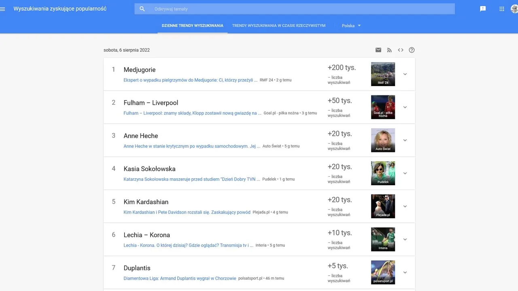The image size is (518, 291).
Task: Open the polsatsport.pl thumbnail
Action: [x=383, y=272]
